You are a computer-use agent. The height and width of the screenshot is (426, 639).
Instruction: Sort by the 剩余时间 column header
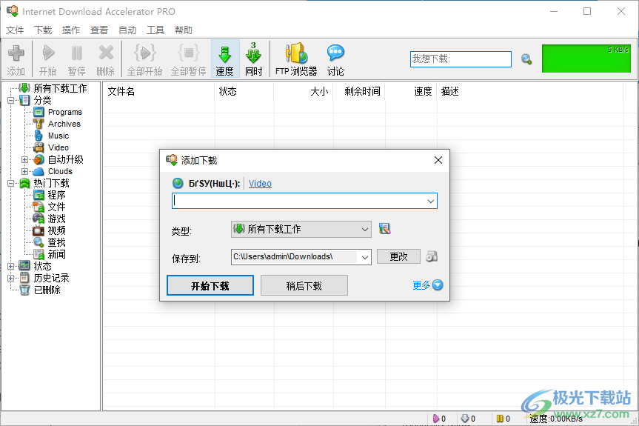tap(359, 91)
